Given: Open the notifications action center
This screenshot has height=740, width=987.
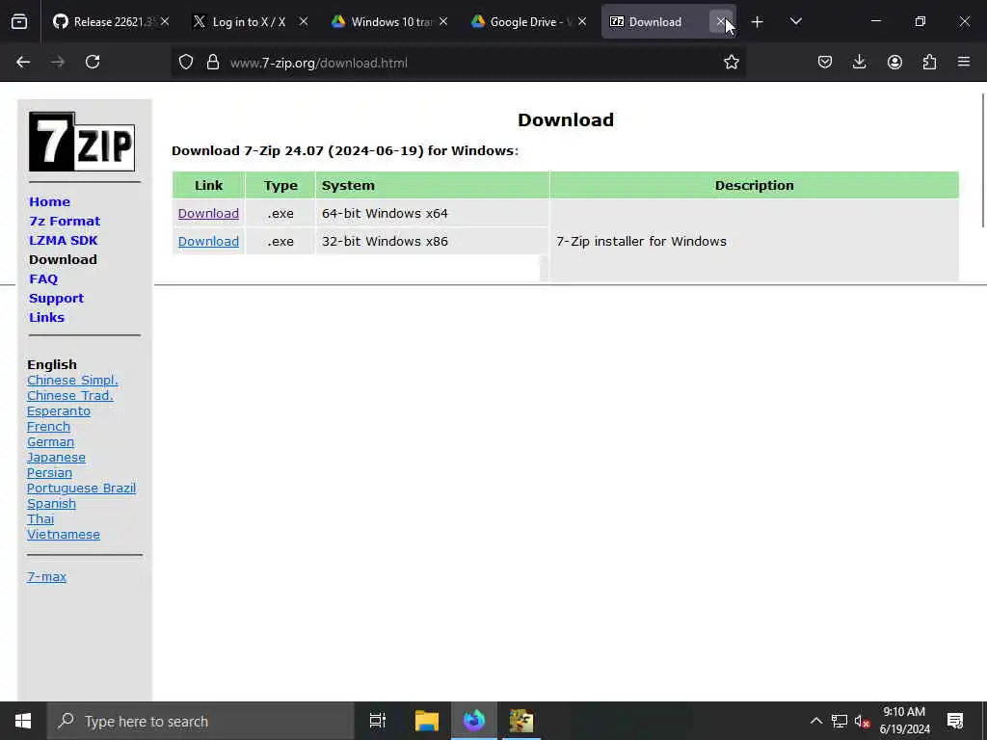Looking at the screenshot, I should click(x=955, y=721).
